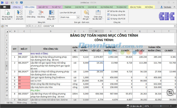
Task: Click the round up-down arrows button
Action: tap(170, 93)
